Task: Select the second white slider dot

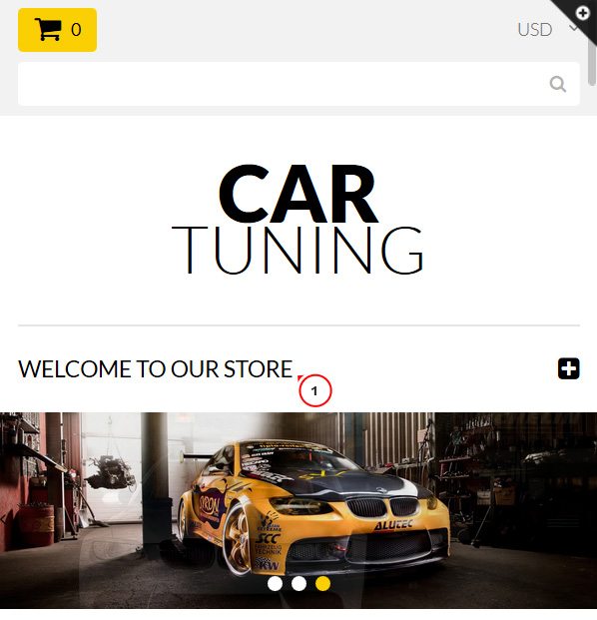Action: tap(298, 584)
